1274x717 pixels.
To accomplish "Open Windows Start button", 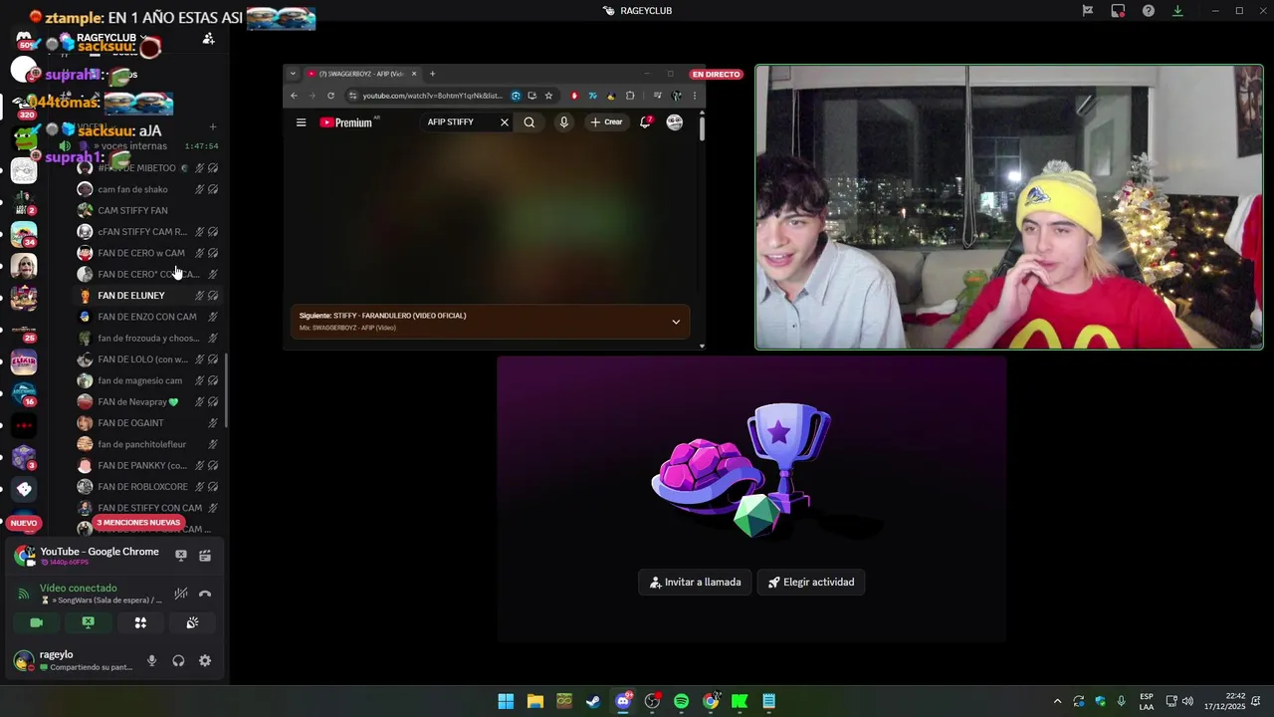I will tap(506, 701).
